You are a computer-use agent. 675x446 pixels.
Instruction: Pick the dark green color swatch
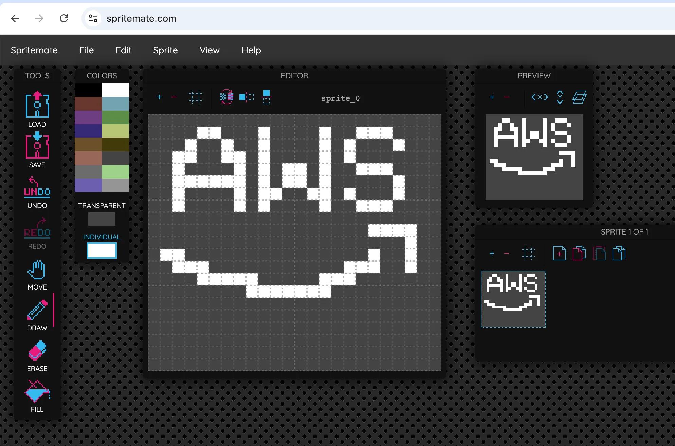click(115, 117)
